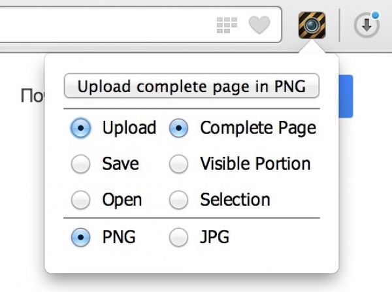Switch format to the JPG radio button
The image size is (392, 292).
click(178, 237)
